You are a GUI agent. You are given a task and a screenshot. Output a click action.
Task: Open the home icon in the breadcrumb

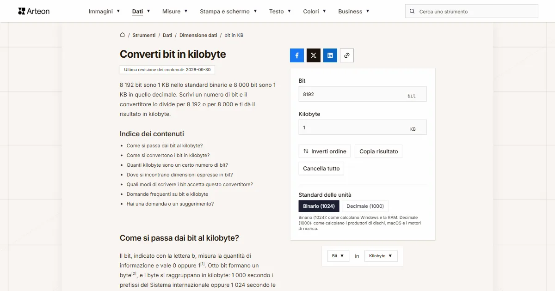click(x=123, y=35)
